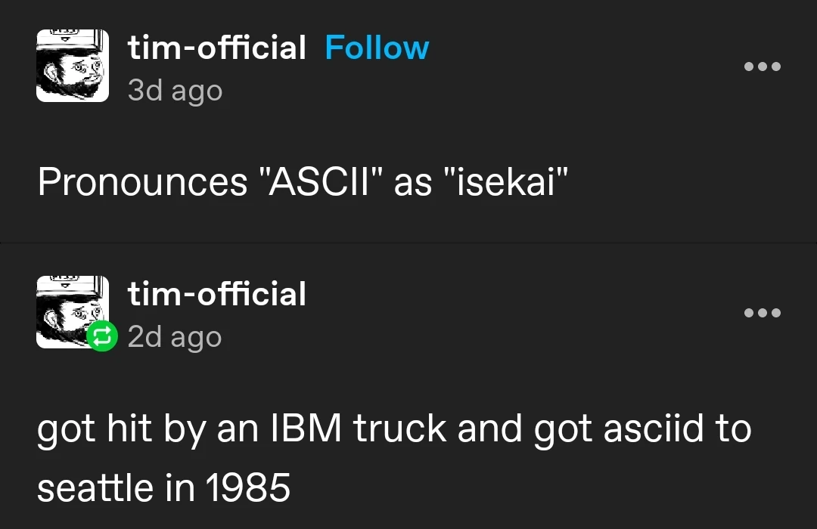Open the three-dot menu on the first post
The image size is (817, 529).
[x=762, y=67]
